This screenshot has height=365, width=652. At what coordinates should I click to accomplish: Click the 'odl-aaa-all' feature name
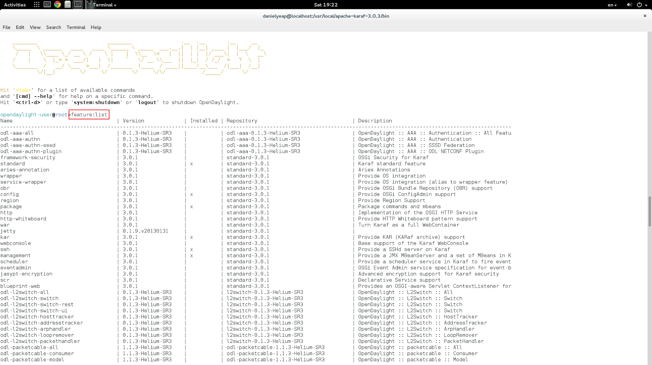point(17,133)
